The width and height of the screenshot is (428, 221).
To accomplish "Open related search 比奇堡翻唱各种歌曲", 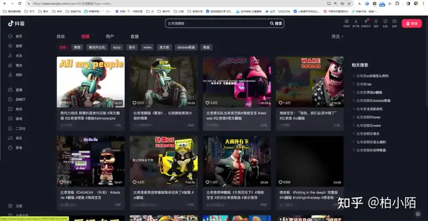I will click(371, 150).
